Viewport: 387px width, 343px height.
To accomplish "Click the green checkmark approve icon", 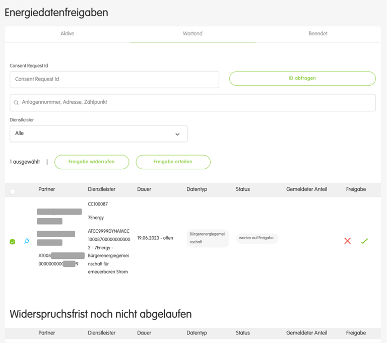I will tap(364, 241).
